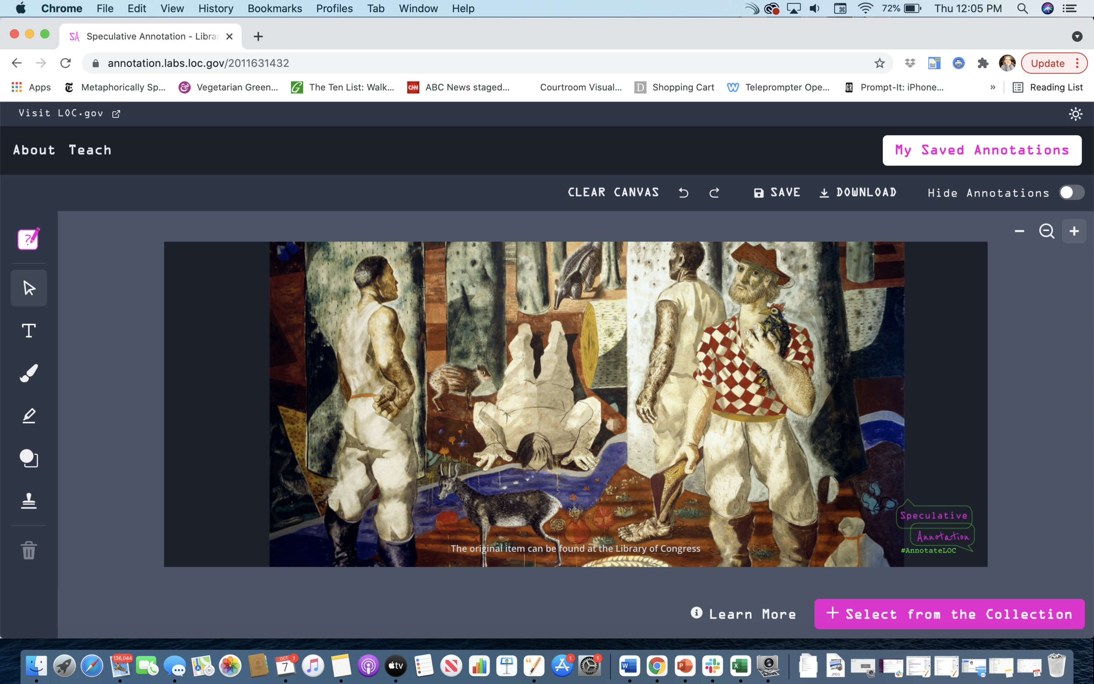Toggle the Hide Annotations switch
This screenshot has height=684, width=1094.
coord(1071,193)
